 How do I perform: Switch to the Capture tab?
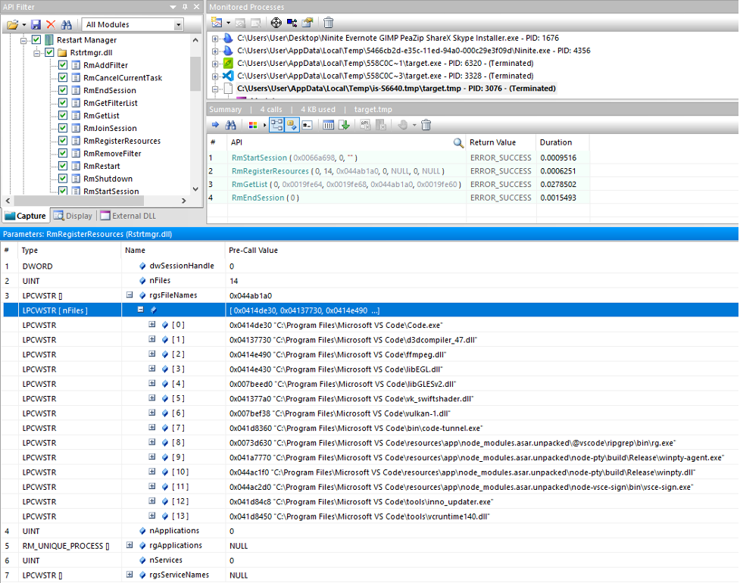click(26, 216)
